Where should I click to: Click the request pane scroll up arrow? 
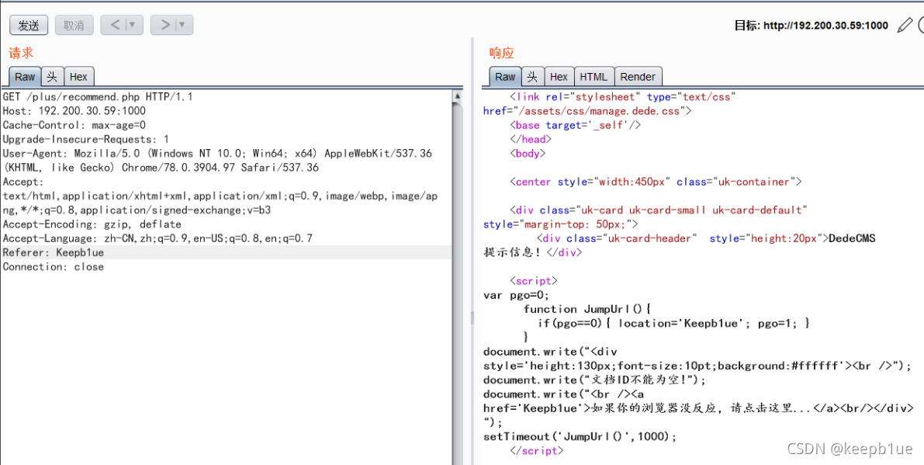tap(457, 95)
